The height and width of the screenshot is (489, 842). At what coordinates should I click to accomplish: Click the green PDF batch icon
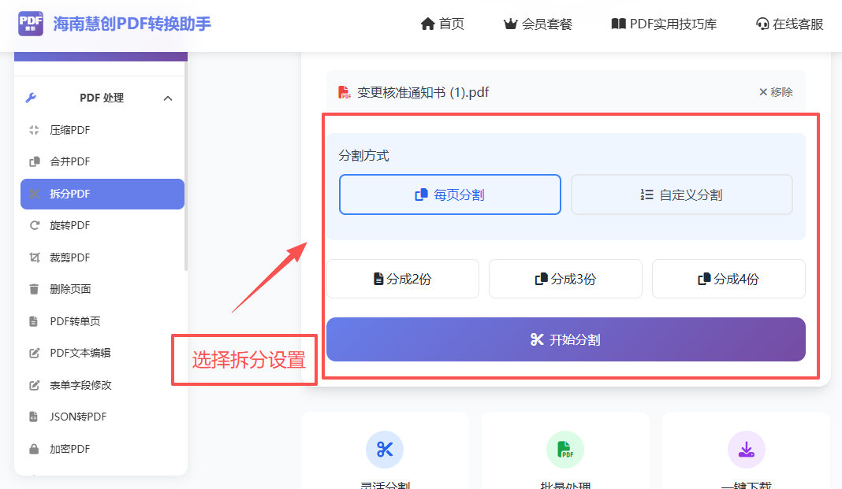click(x=565, y=450)
